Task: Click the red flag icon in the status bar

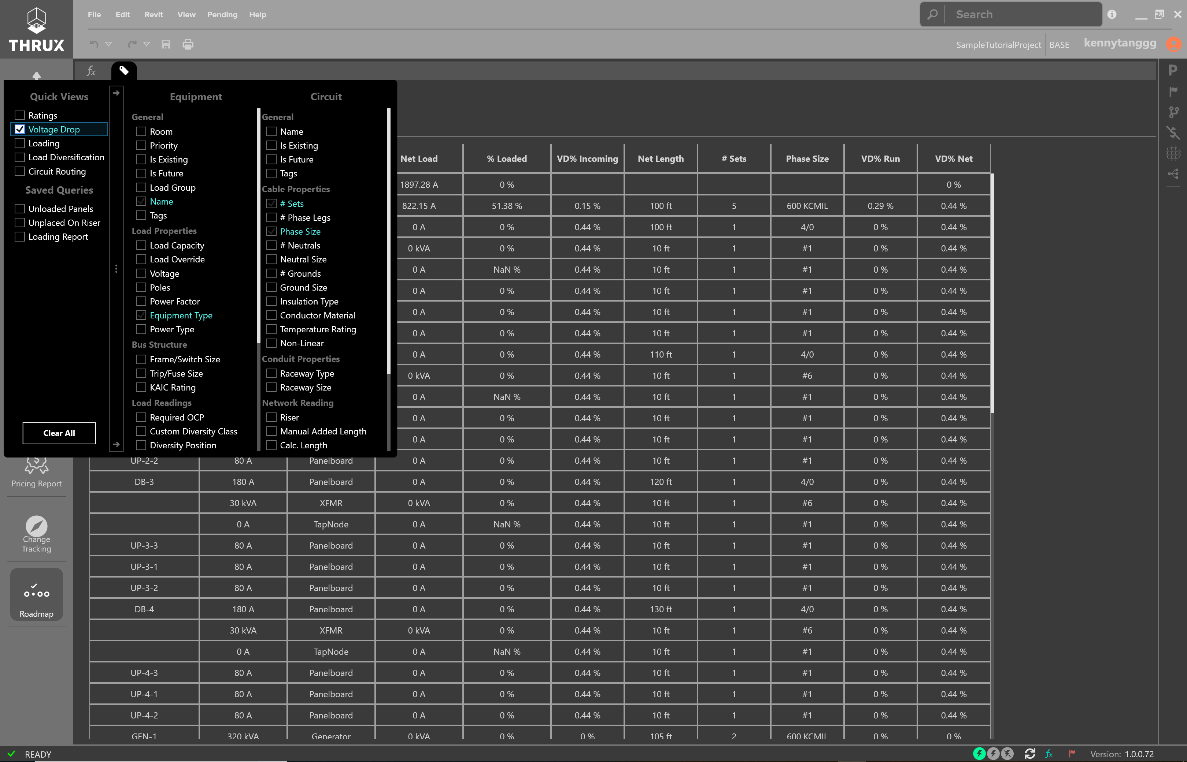Action: click(x=1072, y=754)
